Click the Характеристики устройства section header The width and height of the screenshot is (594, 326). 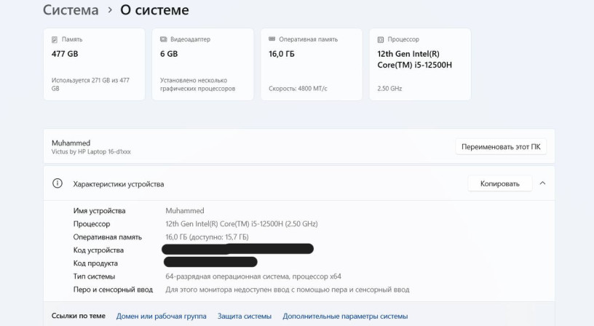click(x=119, y=184)
